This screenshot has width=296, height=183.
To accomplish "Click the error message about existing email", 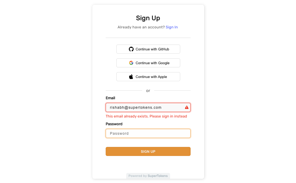I will tap(146, 116).
